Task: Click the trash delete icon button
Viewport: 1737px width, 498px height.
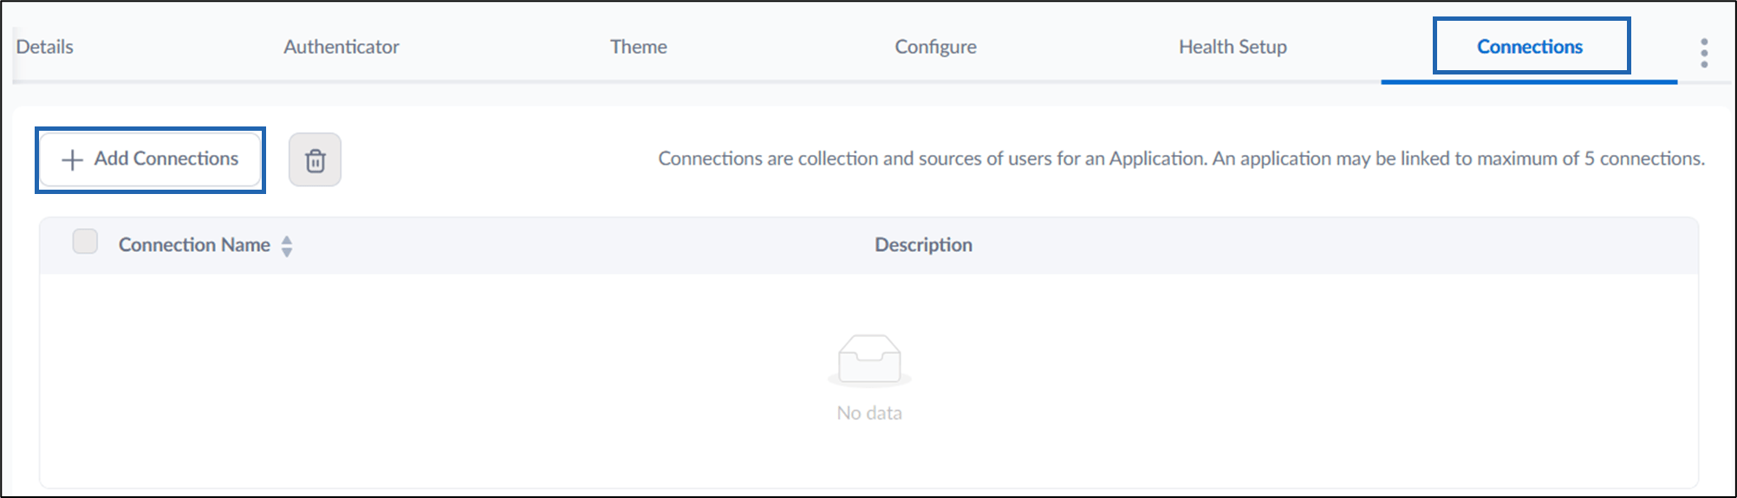Action: coord(315,159)
